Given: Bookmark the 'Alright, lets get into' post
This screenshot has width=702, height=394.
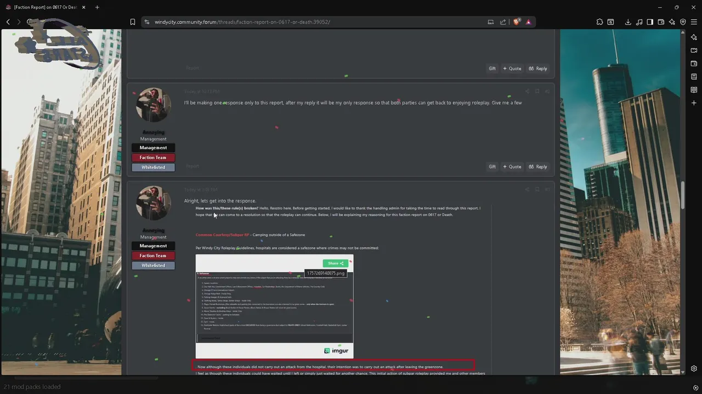Looking at the screenshot, I should click(537, 189).
